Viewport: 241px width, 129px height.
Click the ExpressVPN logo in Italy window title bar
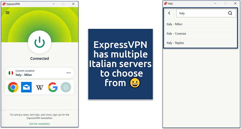tap(166, 4)
